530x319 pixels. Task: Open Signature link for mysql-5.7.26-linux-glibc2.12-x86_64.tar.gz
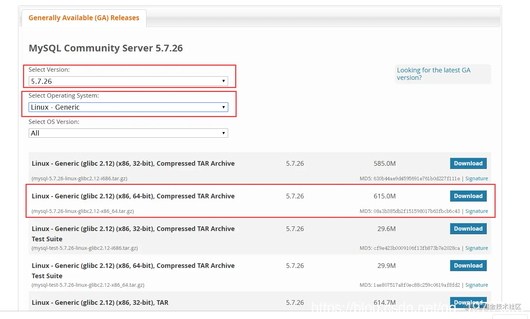(x=476, y=211)
